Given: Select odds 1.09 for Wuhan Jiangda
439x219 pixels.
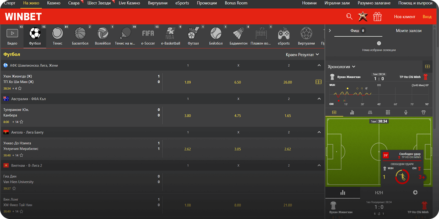Looking at the screenshot, I should 188,82.
